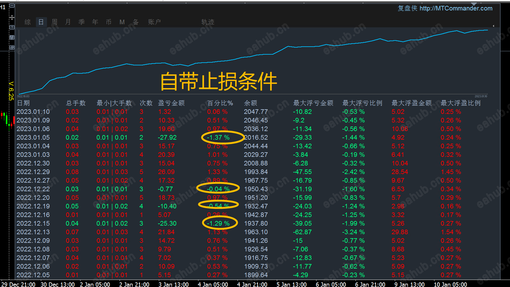Open the 币 currency tab
Image resolution: width=510 pixels, height=287 pixels.
pos(108,22)
